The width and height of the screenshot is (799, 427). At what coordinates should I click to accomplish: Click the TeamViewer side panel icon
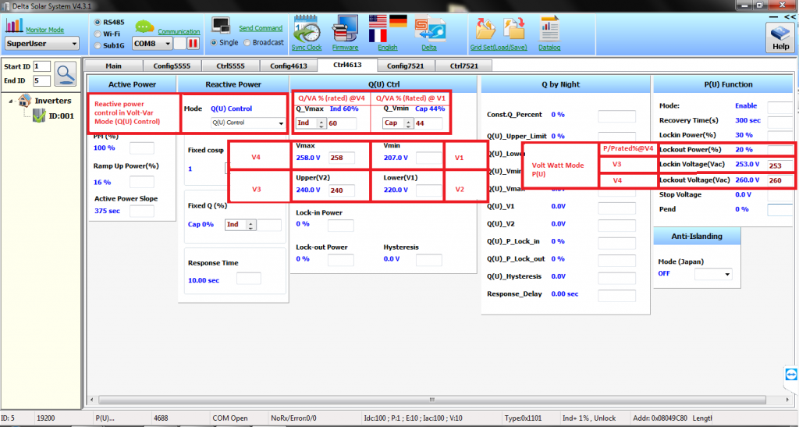[x=789, y=376]
